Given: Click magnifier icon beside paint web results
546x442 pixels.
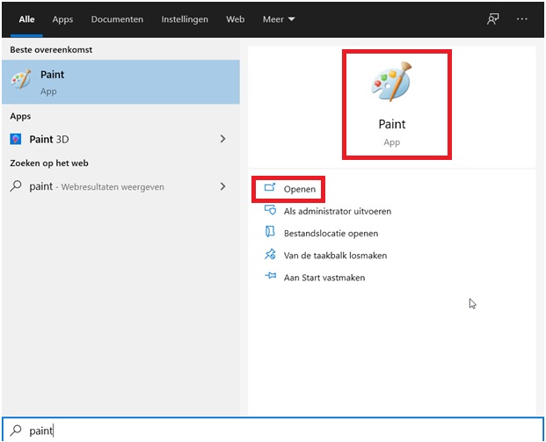Looking at the screenshot, I should (16, 186).
